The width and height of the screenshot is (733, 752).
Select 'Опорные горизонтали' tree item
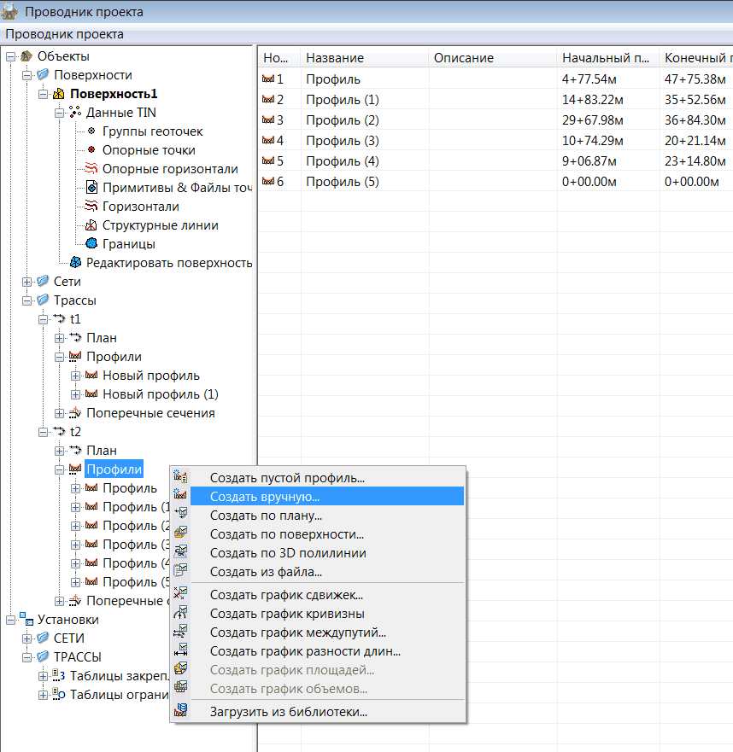click(170, 169)
